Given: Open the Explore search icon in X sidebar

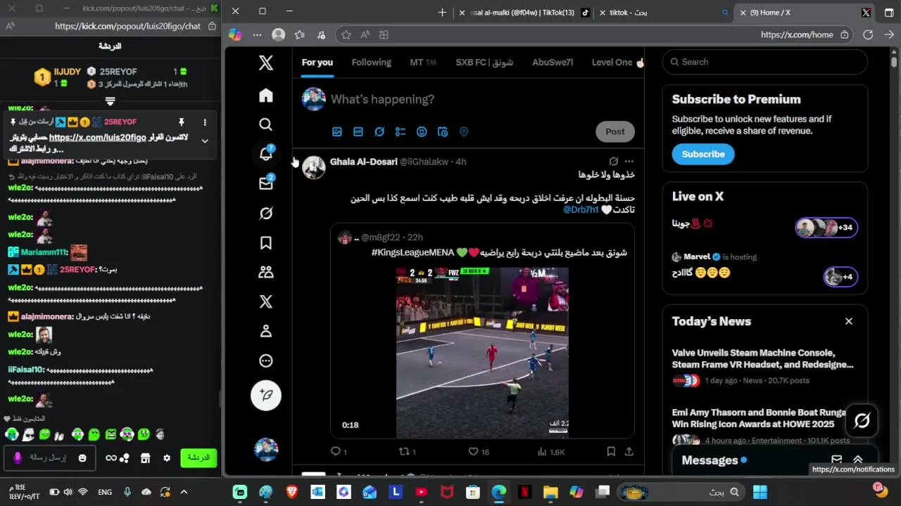Looking at the screenshot, I should click(265, 124).
